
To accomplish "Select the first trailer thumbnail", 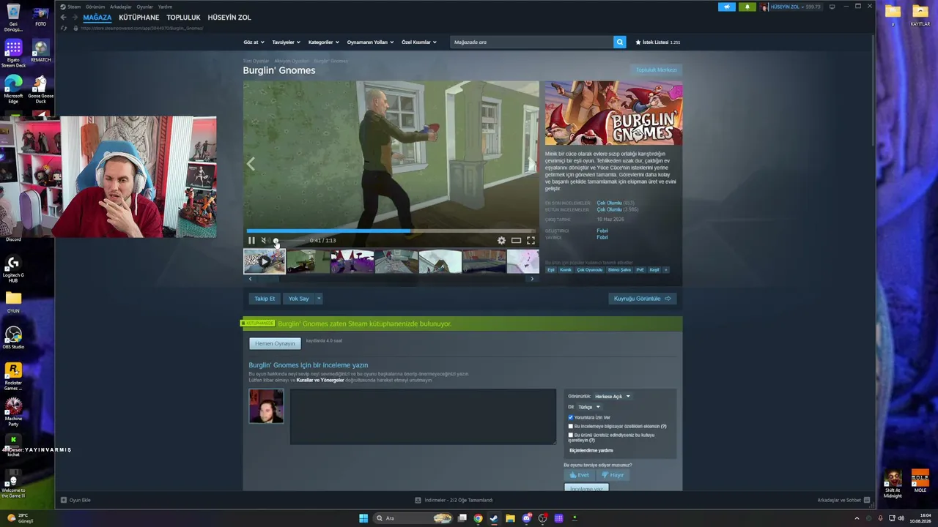I will (265, 261).
